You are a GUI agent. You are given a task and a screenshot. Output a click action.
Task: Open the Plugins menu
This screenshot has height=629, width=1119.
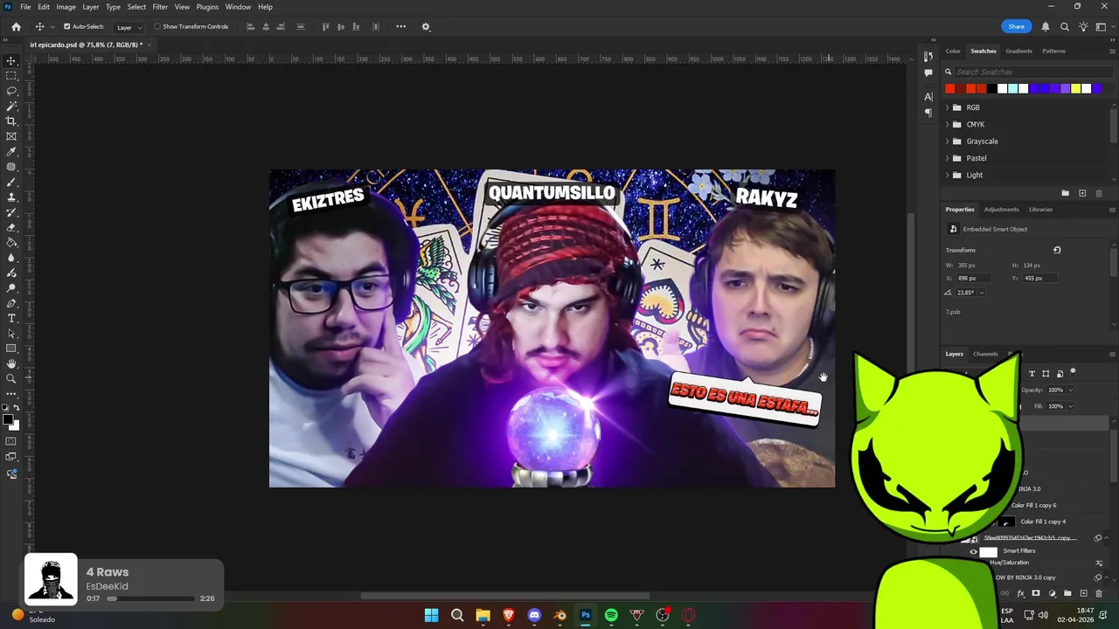[207, 7]
